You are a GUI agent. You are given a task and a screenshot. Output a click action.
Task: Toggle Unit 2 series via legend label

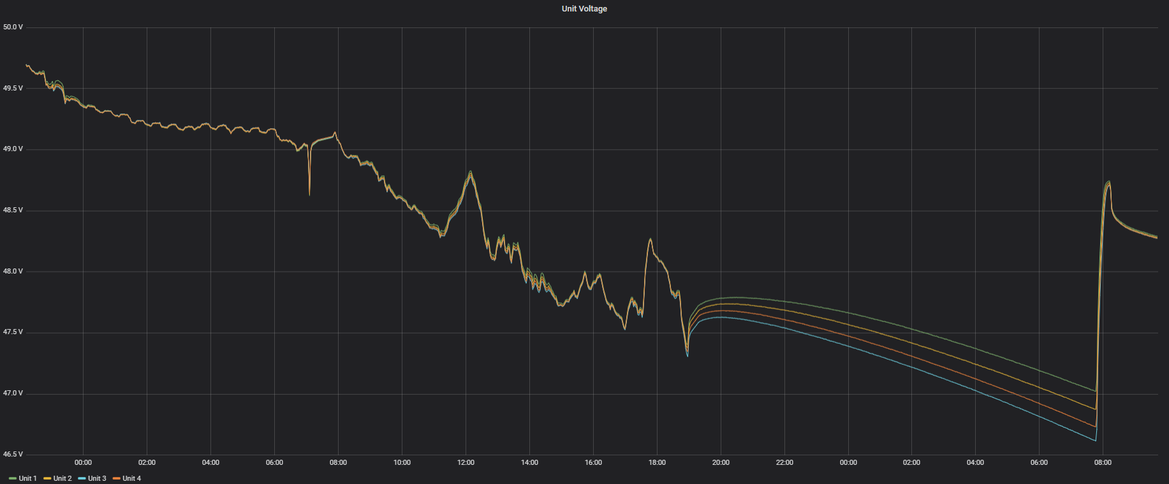62,478
